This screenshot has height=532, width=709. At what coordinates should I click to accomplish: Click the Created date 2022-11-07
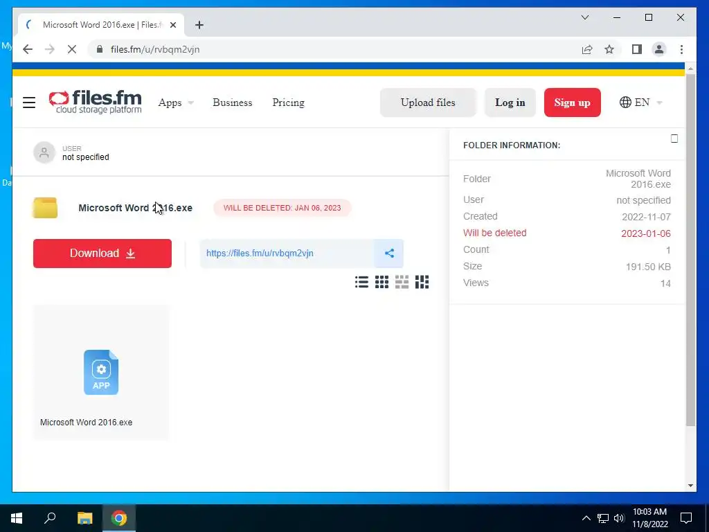(x=646, y=217)
